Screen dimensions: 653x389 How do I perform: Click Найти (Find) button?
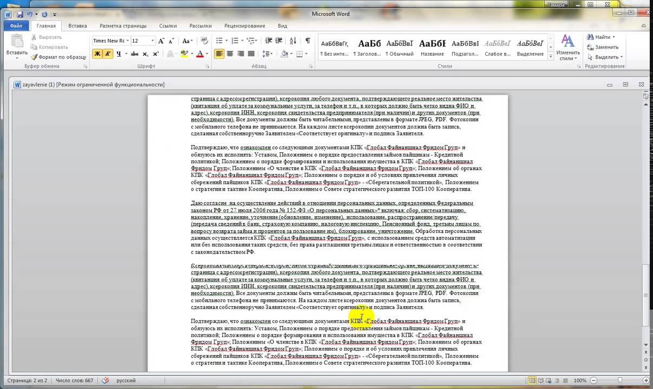click(601, 37)
